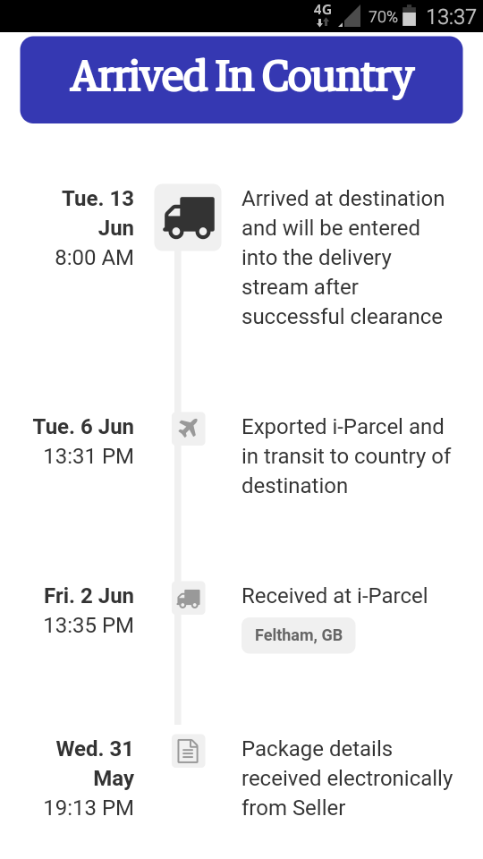Tap the 70% battery percentage

point(383,17)
